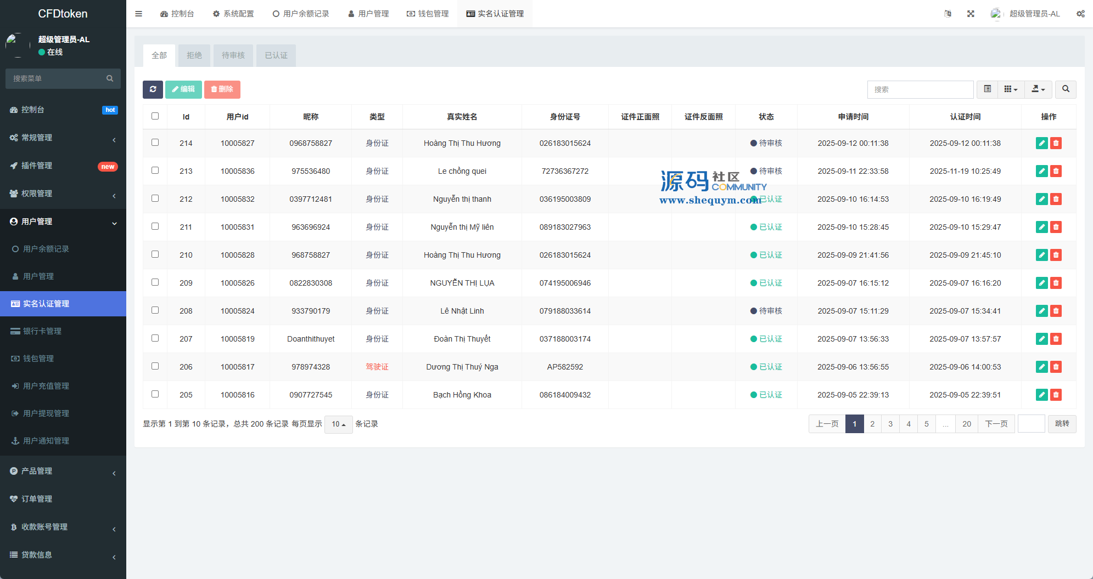Toggle the sidebar hamburger menu icon
The image size is (1093, 579).
139,14
